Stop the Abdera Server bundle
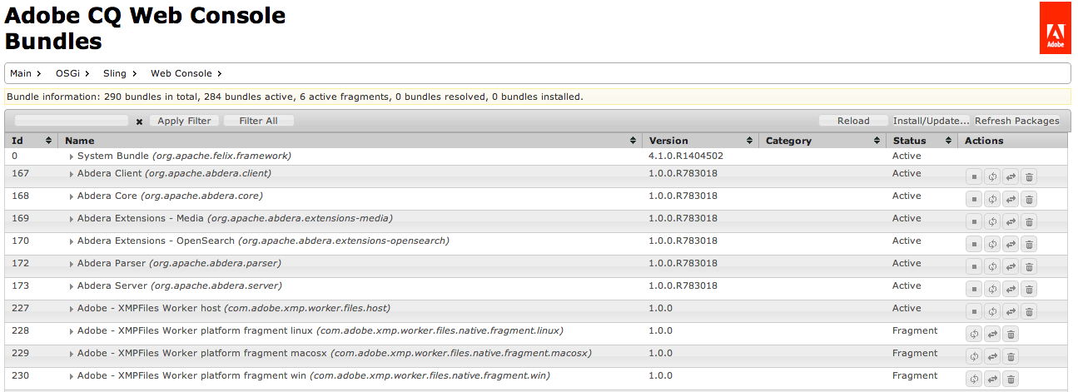Screen dimensions: 1078x392 [x=974, y=289]
